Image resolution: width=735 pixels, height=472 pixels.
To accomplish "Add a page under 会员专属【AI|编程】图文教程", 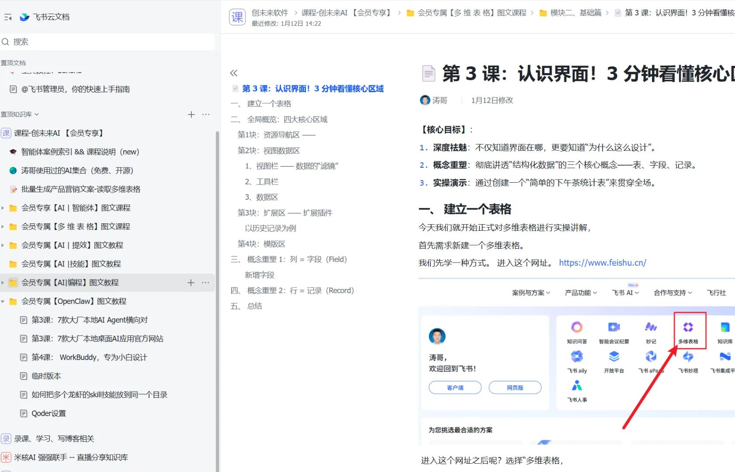I will 191,283.
